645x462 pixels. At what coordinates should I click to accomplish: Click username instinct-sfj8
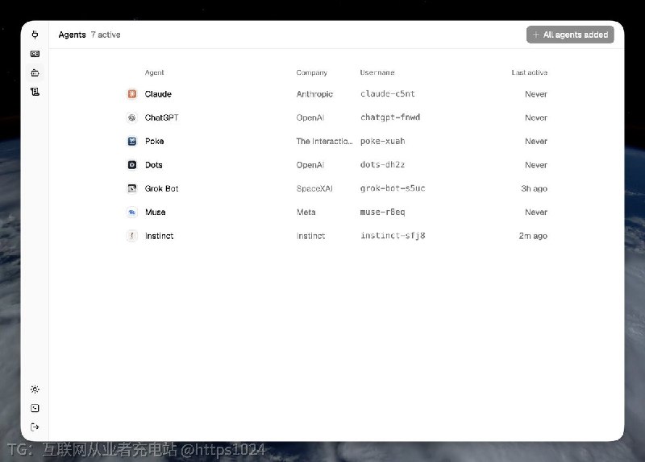[393, 236]
